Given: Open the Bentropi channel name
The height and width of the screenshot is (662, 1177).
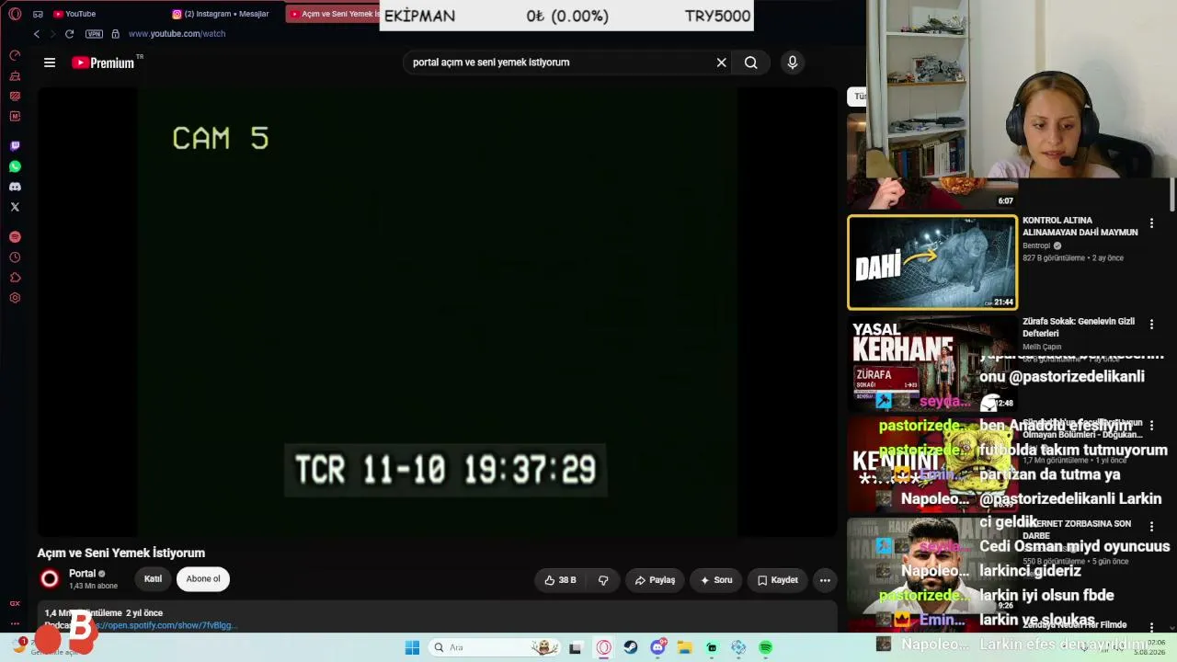Looking at the screenshot, I should pos(1036,246).
